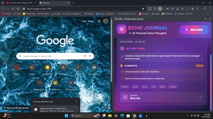Select the 'analyse' keyword tag
213x119 pixels.
pyautogui.click(x=125, y=87)
